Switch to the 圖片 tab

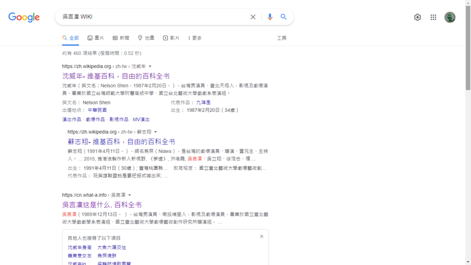click(96, 38)
